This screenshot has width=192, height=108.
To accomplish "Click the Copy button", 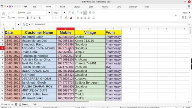I will point(11,18).
